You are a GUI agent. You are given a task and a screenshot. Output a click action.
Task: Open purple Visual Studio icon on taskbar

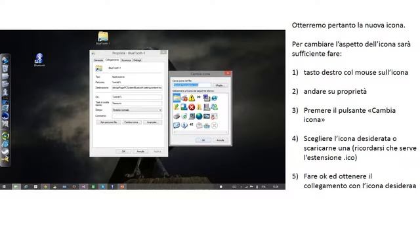(x=83, y=186)
